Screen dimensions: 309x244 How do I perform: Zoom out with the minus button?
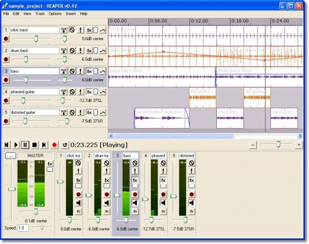(x=253, y=145)
